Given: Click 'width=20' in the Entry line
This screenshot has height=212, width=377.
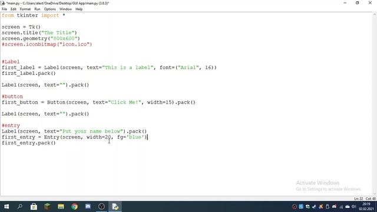Looking at the screenshot, I should point(98,137).
